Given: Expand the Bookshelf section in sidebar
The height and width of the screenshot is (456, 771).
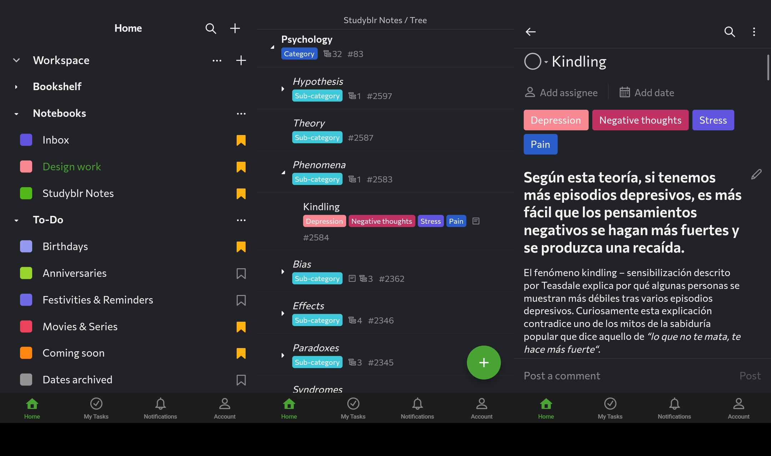Looking at the screenshot, I should (x=16, y=86).
